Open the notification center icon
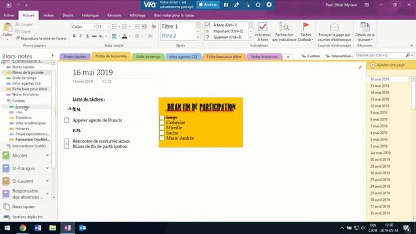Viewport: 416px width, 234px height. (406, 228)
